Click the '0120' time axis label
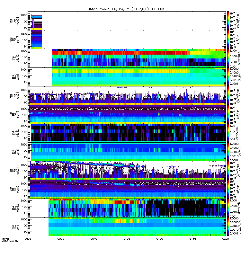 [x=160, y=239]
